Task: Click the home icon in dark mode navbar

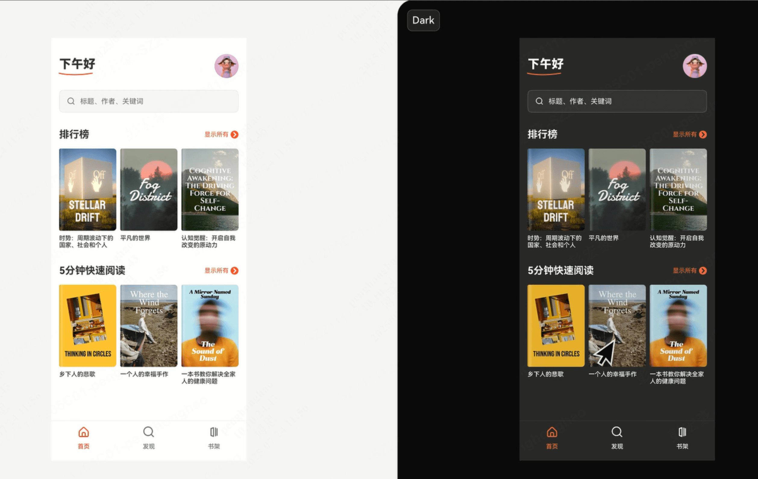Action: (552, 432)
